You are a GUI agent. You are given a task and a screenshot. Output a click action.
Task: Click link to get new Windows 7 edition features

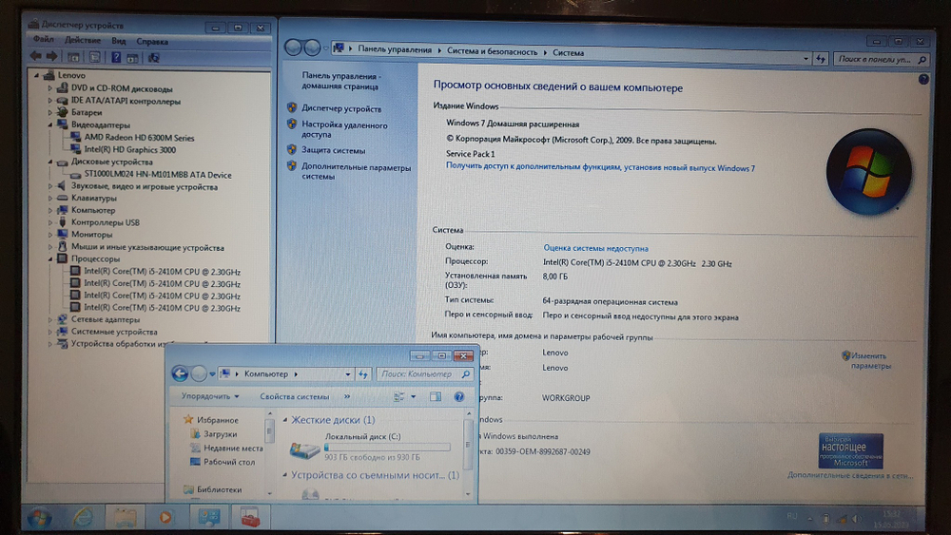pos(600,167)
